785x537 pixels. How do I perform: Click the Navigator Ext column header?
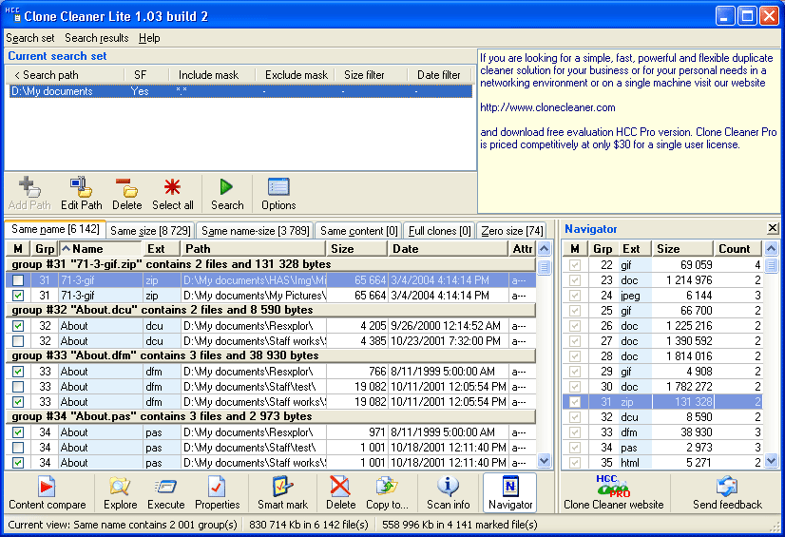pos(635,249)
